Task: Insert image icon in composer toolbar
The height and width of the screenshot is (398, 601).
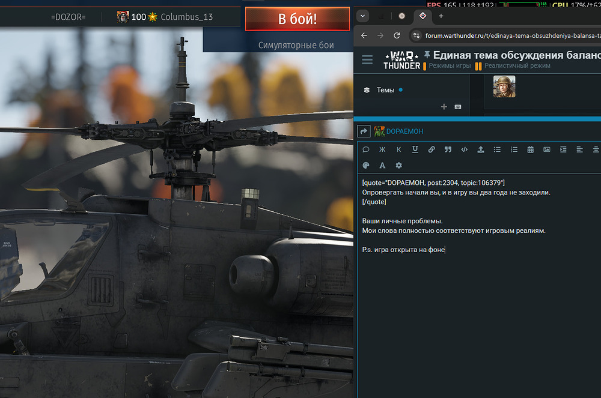Action: [547, 149]
